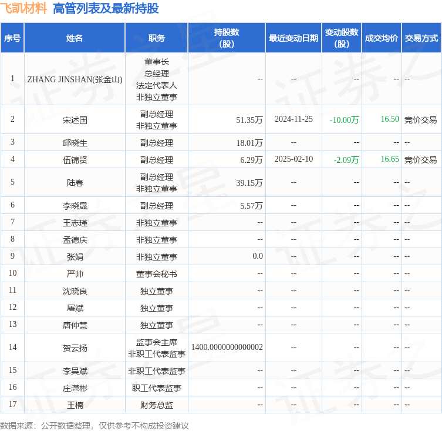Screen dimensions: 442x431
Task: Click 竞价交易 in 伍锦贤's row
Action: pyautogui.click(x=421, y=160)
